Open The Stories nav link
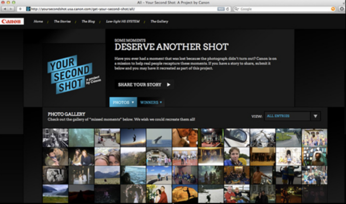346x204 pixels. click(x=62, y=22)
